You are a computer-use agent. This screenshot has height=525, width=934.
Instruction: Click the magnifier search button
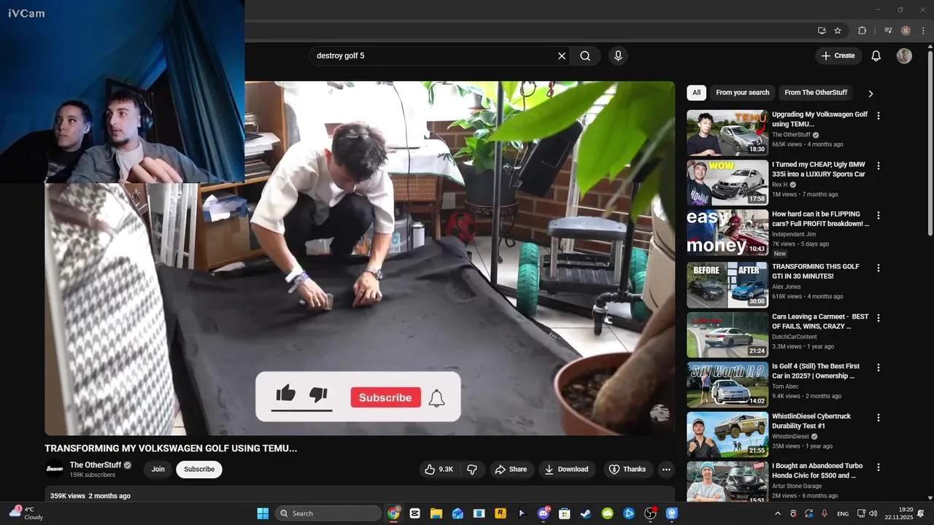[585, 55]
